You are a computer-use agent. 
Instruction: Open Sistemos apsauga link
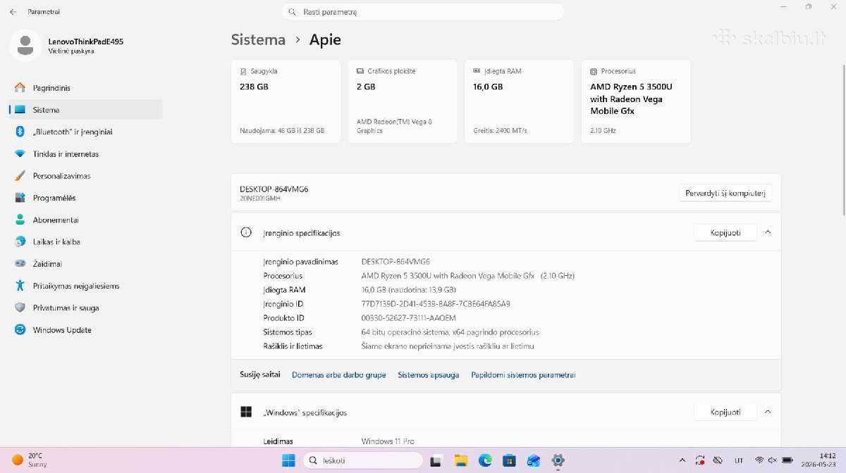tap(429, 375)
